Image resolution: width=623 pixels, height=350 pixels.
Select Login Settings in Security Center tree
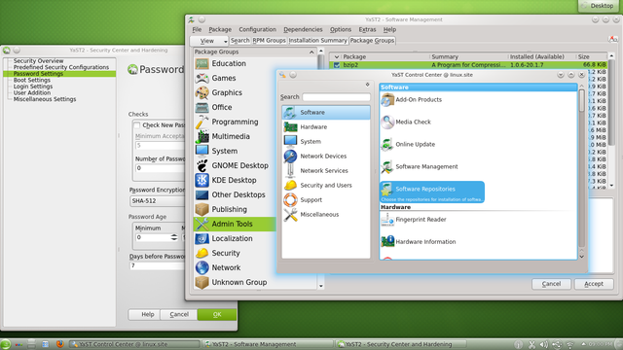tap(33, 87)
